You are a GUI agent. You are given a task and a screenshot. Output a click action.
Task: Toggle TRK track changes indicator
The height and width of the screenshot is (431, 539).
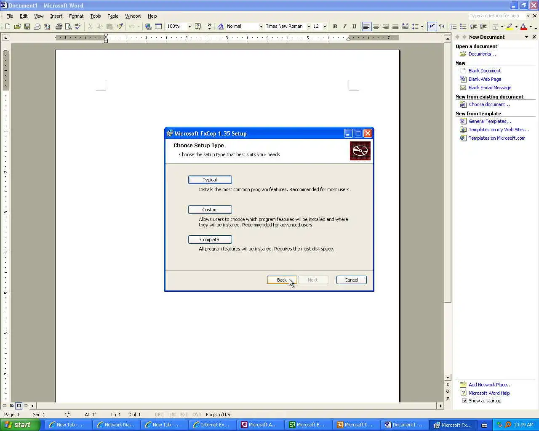pos(172,415)
